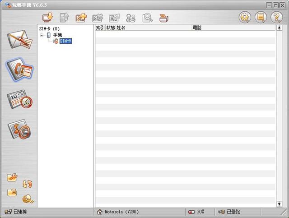
Task: Click the wrench tools icon in sidebar bottom
Action: (x=12, y=177)
